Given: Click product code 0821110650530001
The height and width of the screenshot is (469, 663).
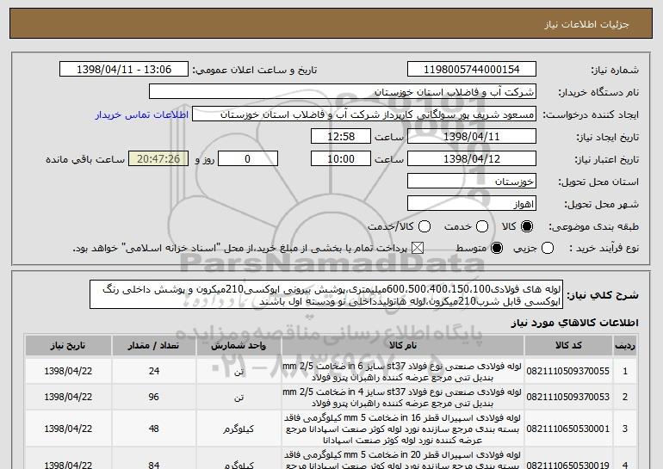Looking at the screenshot, I should (x=568, y=429).
